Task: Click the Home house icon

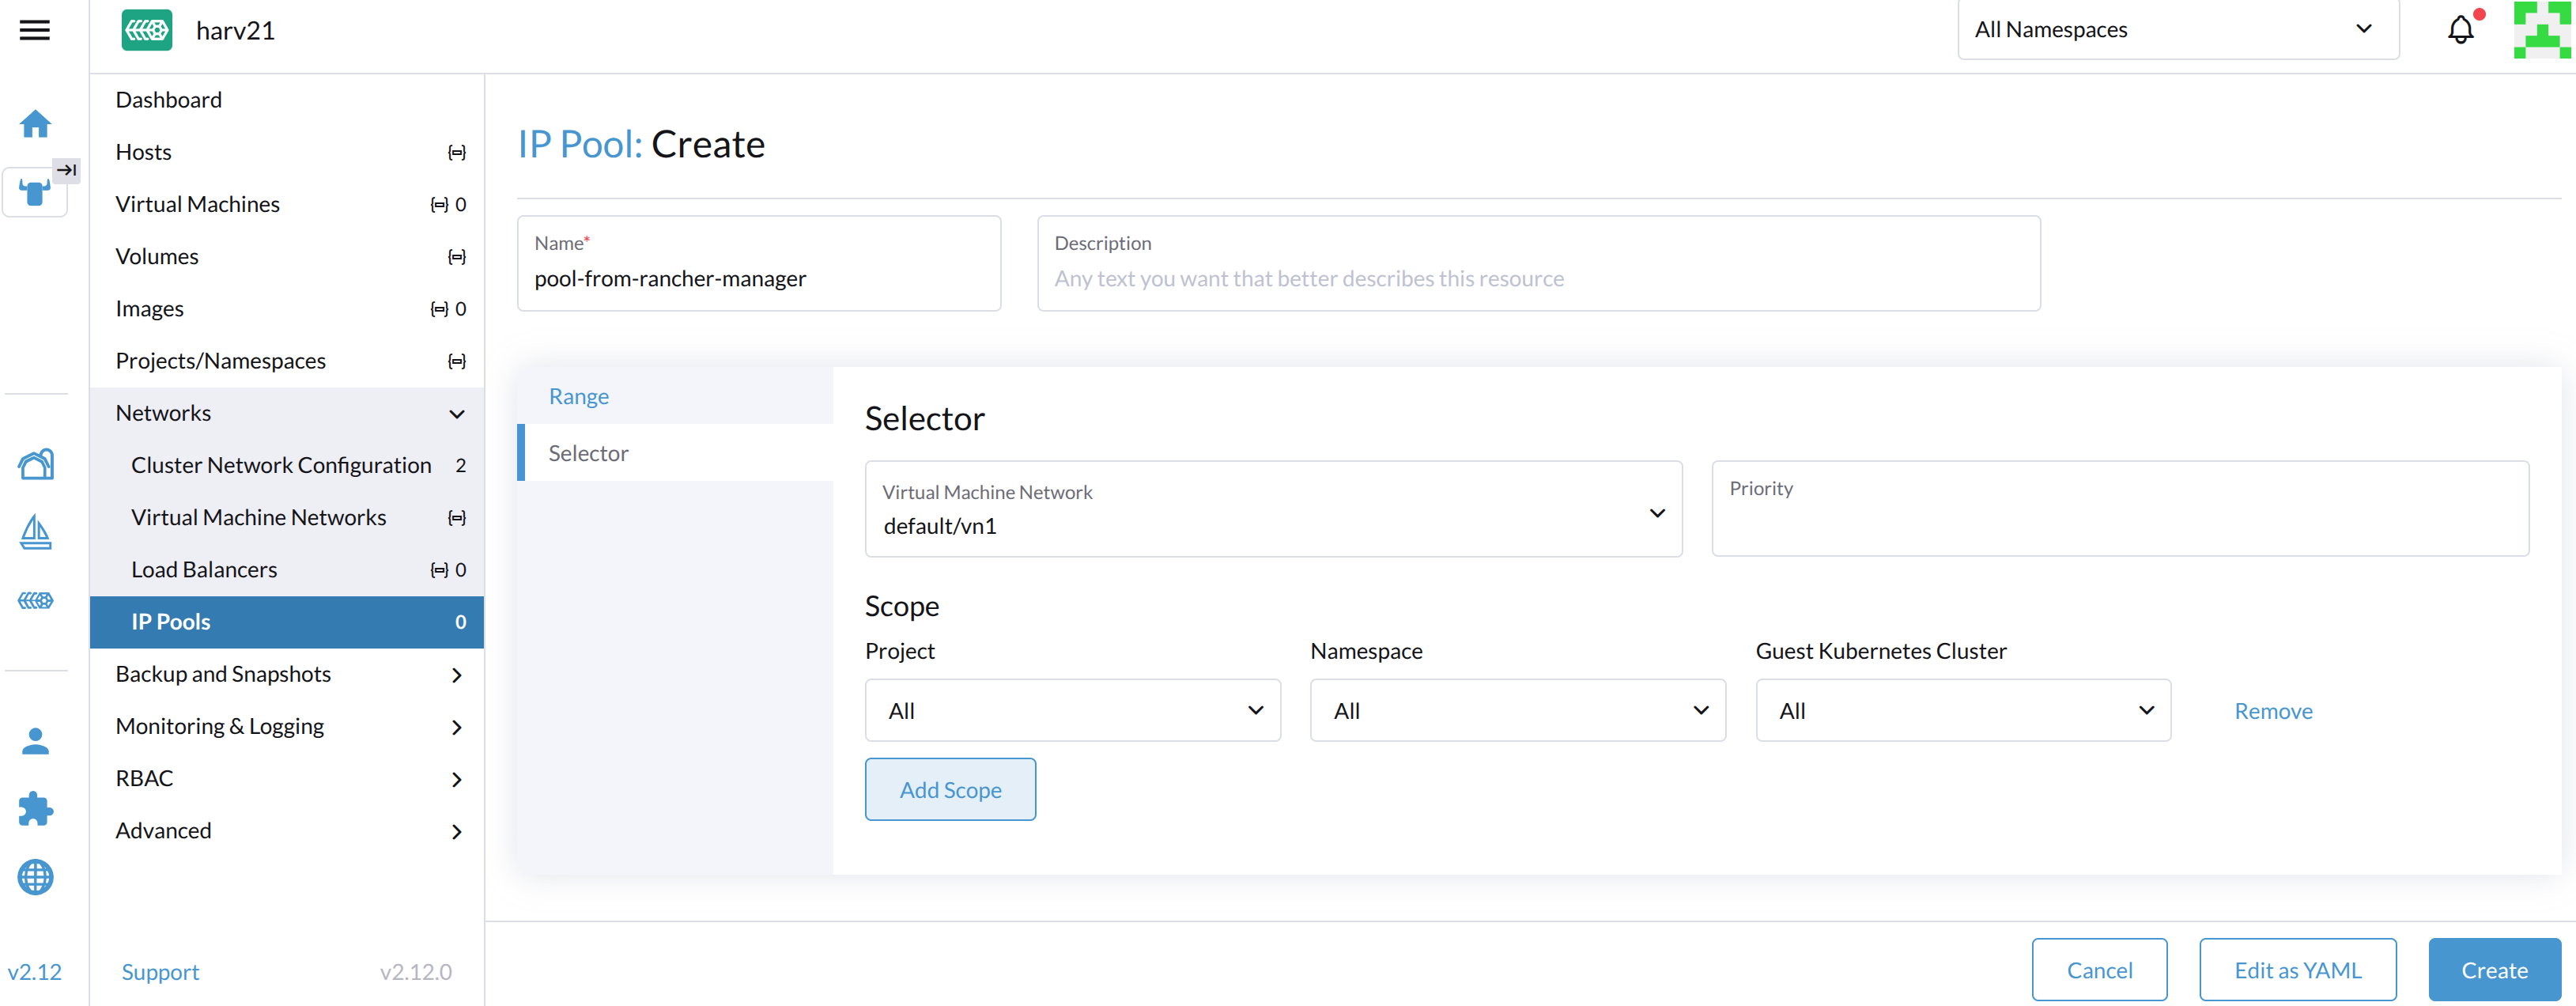Action: pyautogui.click(x=35, y=124)
